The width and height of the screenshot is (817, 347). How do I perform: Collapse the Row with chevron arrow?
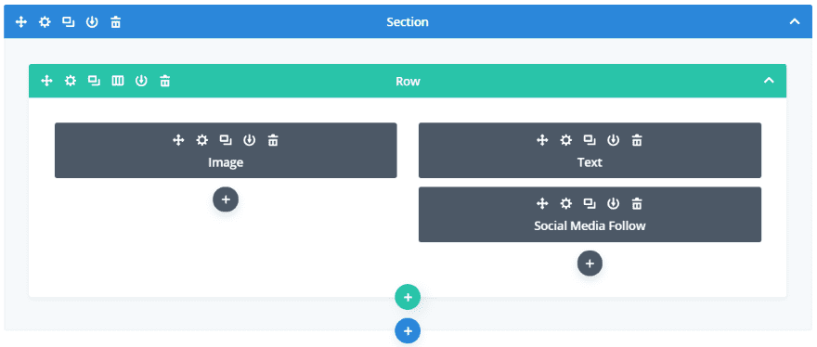pos(769,81)
